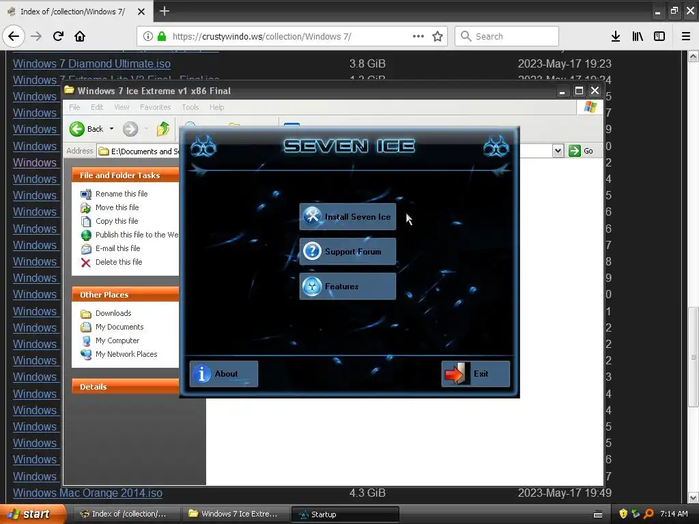The width and height of the screenshot is (699, 524).
Task: Click the security shield tray icon
Action: (x=623, y=514)
